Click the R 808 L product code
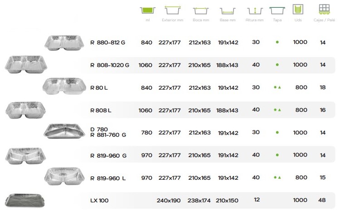This screenshot has height=211, width=340. point(101,110)
